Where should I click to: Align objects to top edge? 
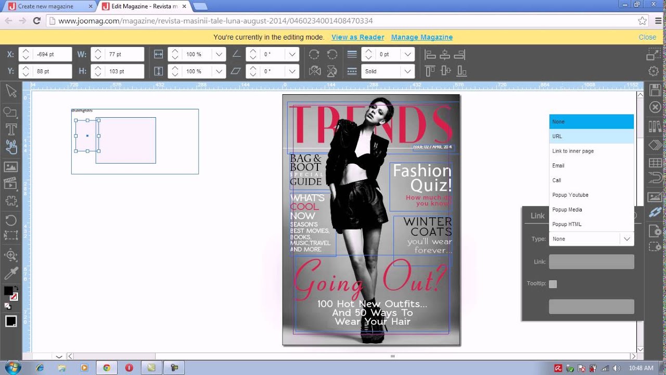[x=430, y=71]
